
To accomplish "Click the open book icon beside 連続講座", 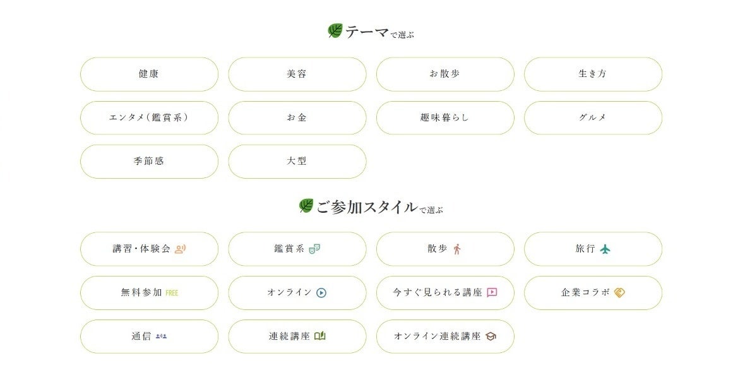I will click(x=320, y=336).
